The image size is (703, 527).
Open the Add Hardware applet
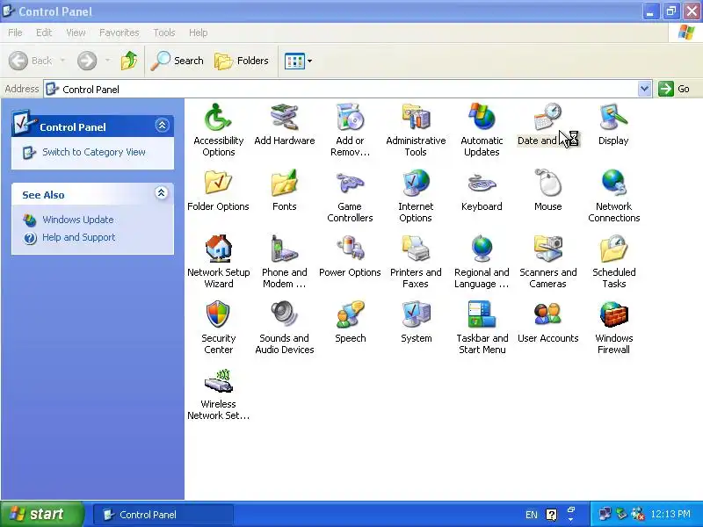tap(284, 125)
